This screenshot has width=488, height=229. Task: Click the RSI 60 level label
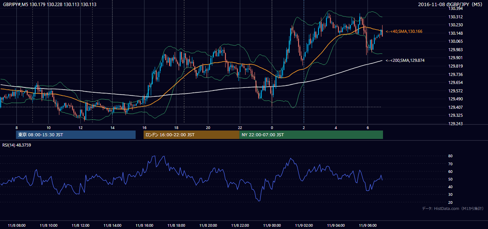coord(450,171)
